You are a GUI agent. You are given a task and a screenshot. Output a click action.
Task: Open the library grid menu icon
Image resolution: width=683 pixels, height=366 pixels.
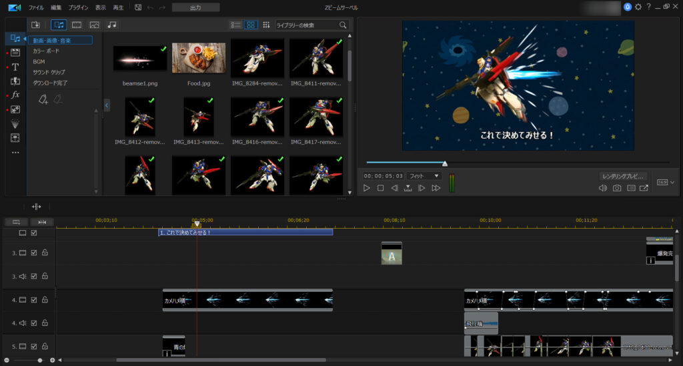click(x=266, y=25)
